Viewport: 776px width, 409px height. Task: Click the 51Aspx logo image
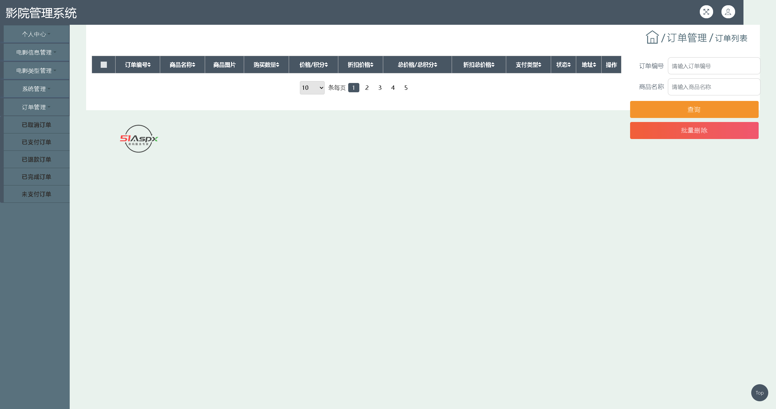pos(139,139)
